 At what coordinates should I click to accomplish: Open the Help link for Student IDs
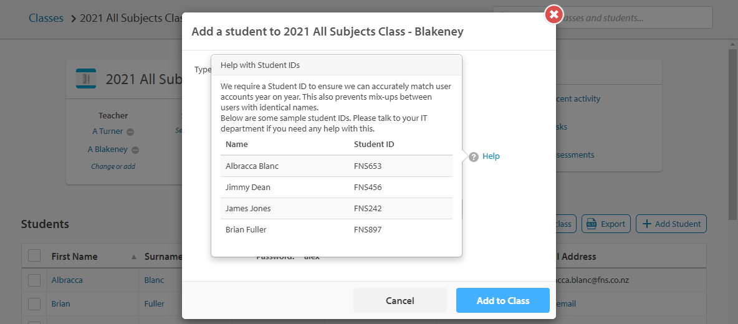(x=491, y=156)
